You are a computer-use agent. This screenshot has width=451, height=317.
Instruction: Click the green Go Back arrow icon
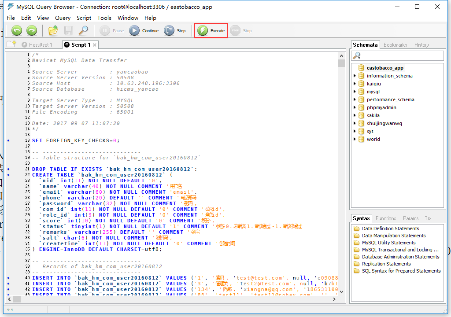tap(17, 30)
